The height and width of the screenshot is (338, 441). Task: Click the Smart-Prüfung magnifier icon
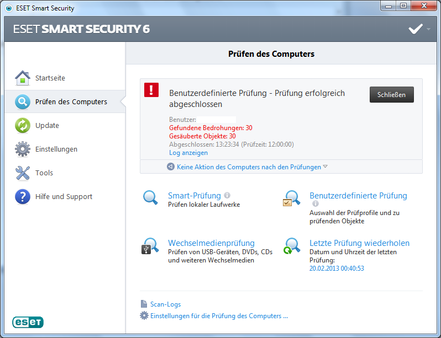pos(150,198)
